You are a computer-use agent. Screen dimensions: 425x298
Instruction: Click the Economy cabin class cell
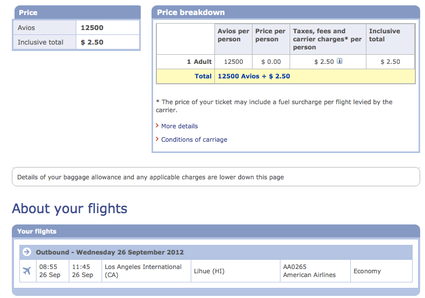pyautogui.click(x=381, y=271)
